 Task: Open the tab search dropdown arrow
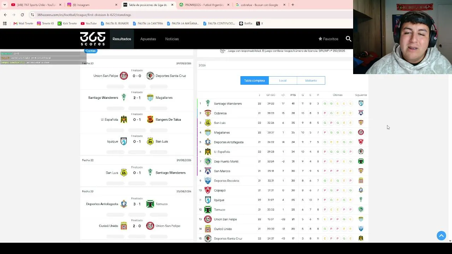(x=4, y=5)
